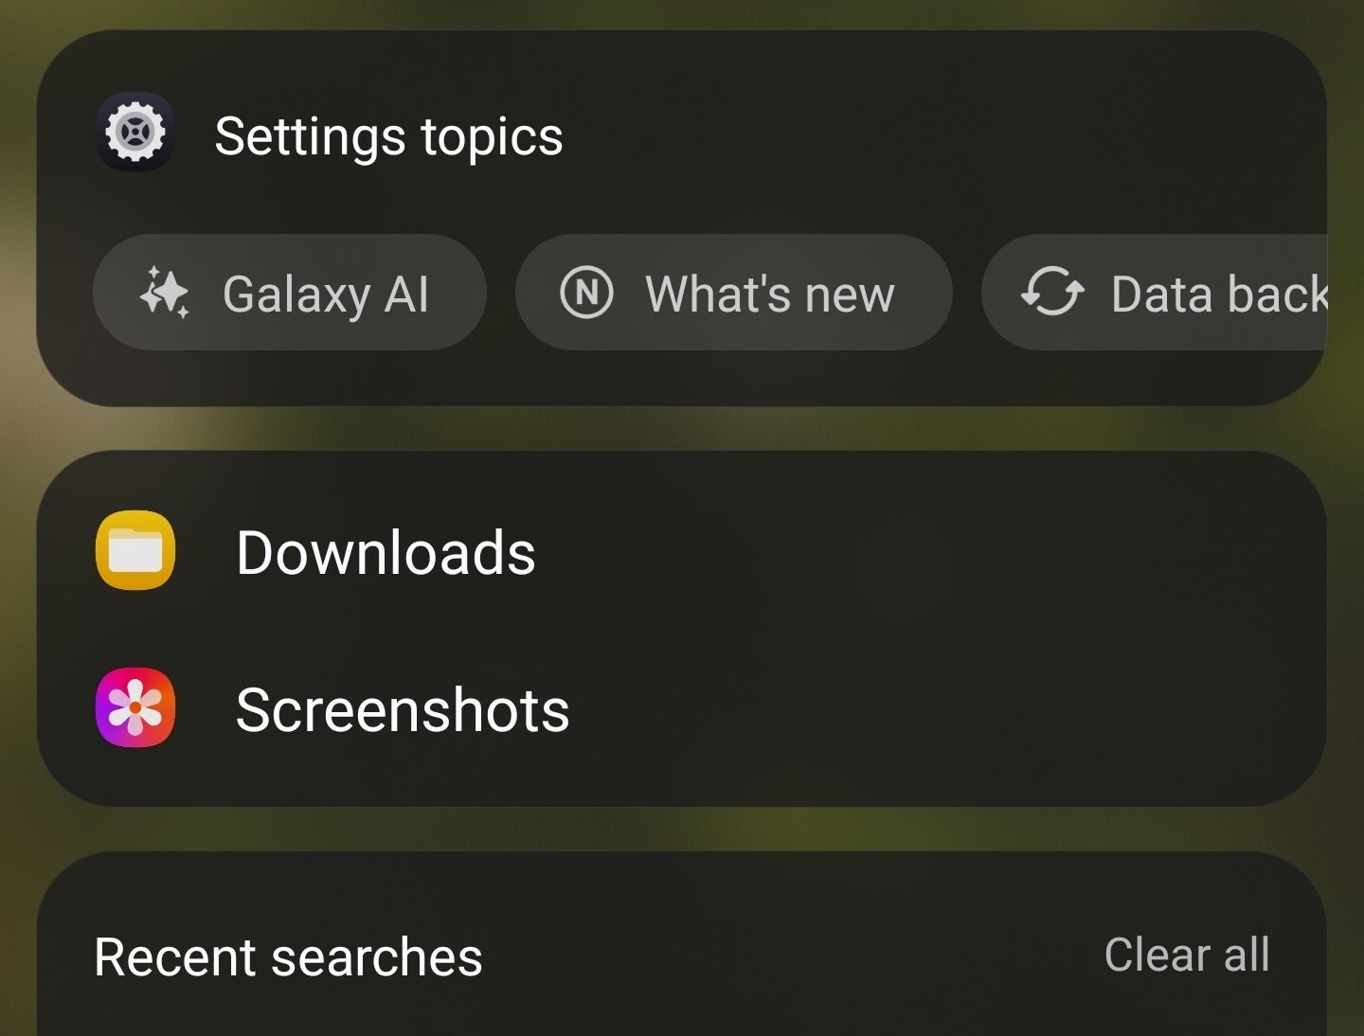This screenshot has height=1036, width=1364.
Task: Open the yellow Downloads folder icon
Action: point(135,550)
